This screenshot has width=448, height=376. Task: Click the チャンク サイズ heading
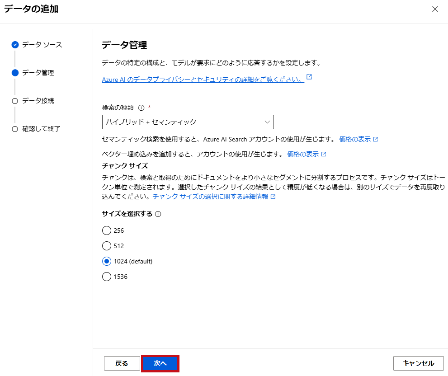coord(125,166)
